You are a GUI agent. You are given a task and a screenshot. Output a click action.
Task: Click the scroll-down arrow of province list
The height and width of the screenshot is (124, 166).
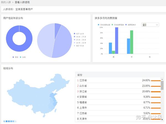162,120
